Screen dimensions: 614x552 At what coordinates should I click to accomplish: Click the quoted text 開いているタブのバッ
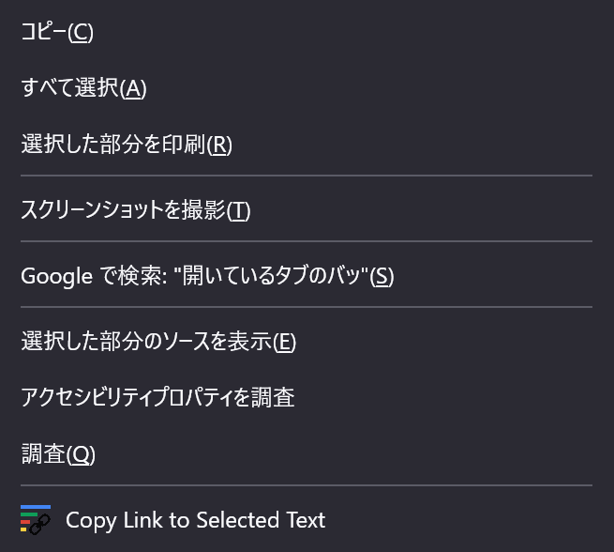pyautogui.click(x=271, y=275)
